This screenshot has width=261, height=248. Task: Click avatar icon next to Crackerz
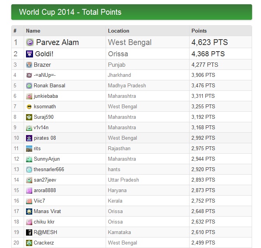(x=29, y=243)
